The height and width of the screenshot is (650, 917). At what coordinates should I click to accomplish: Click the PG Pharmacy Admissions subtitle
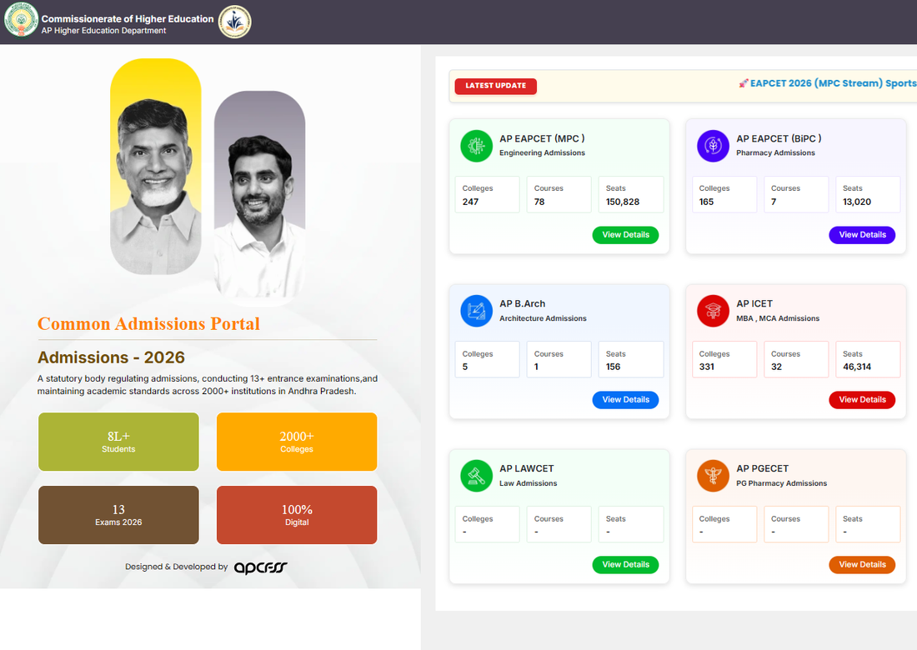click(x=781, y=483)
